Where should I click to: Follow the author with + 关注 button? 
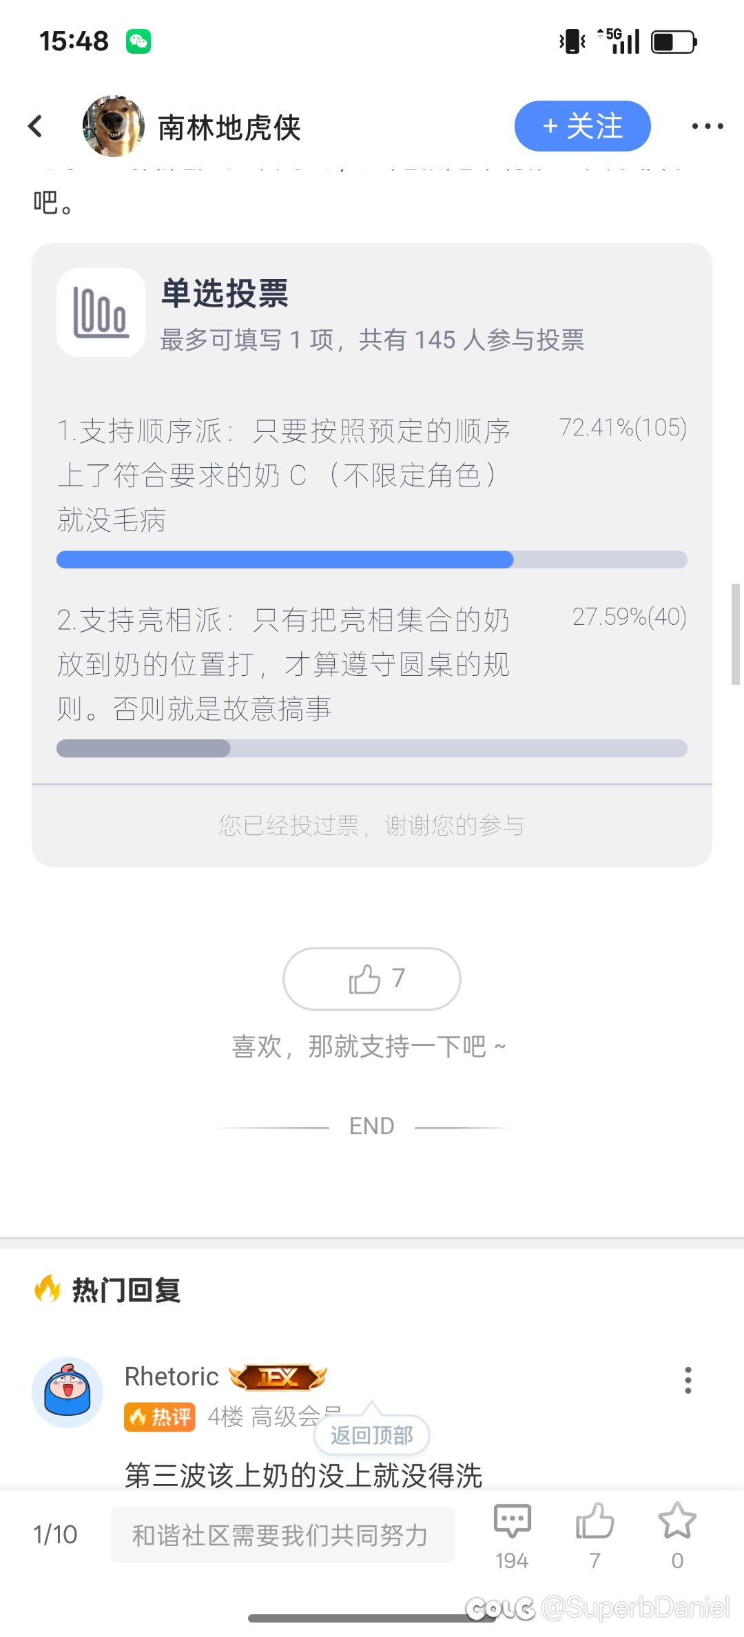tap(582, 126)
